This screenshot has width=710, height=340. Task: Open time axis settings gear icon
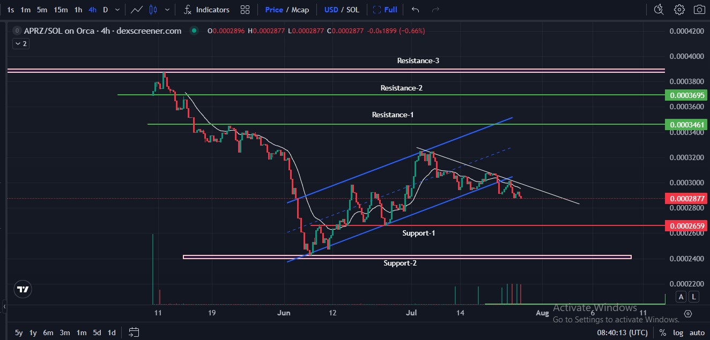coord(688,313)
